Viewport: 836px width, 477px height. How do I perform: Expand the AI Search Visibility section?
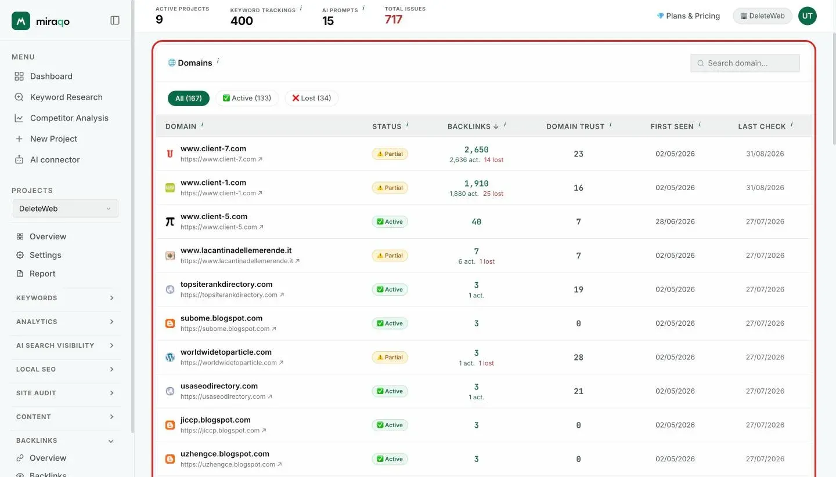point(65,345)
